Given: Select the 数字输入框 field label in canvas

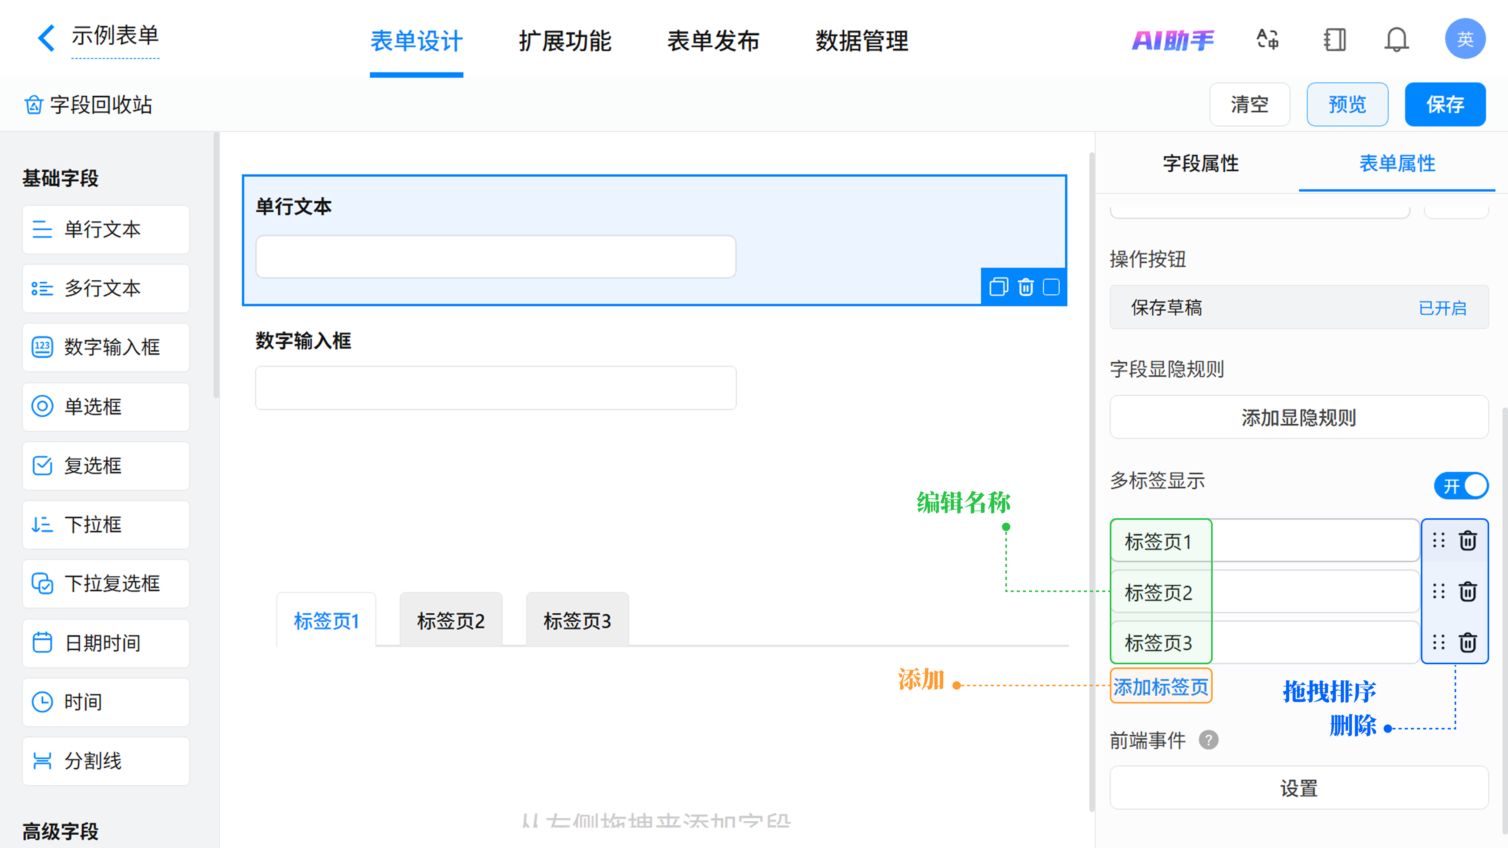Looking at the screenshot, I should (x=303, y=341).
